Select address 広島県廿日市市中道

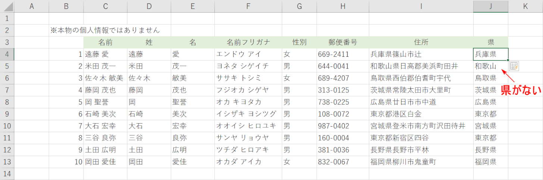pyautogui.click(x=421, y=102)
